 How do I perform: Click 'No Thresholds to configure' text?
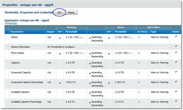[61, 47]
